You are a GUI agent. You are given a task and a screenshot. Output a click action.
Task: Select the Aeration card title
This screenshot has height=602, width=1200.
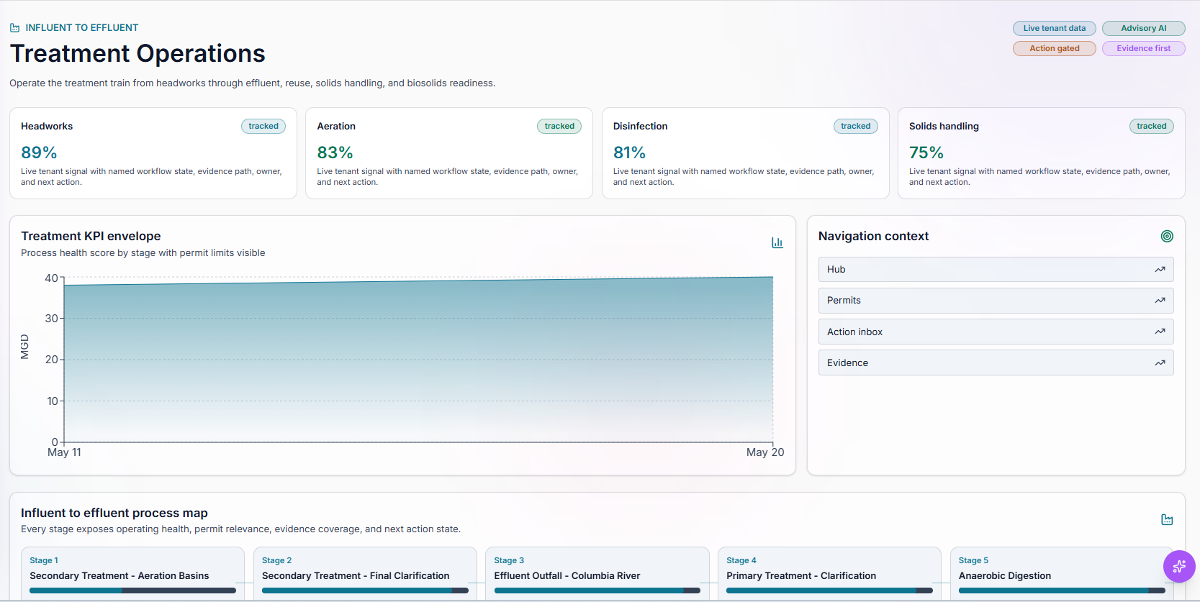pyautogui.click(x=336, y=127)
